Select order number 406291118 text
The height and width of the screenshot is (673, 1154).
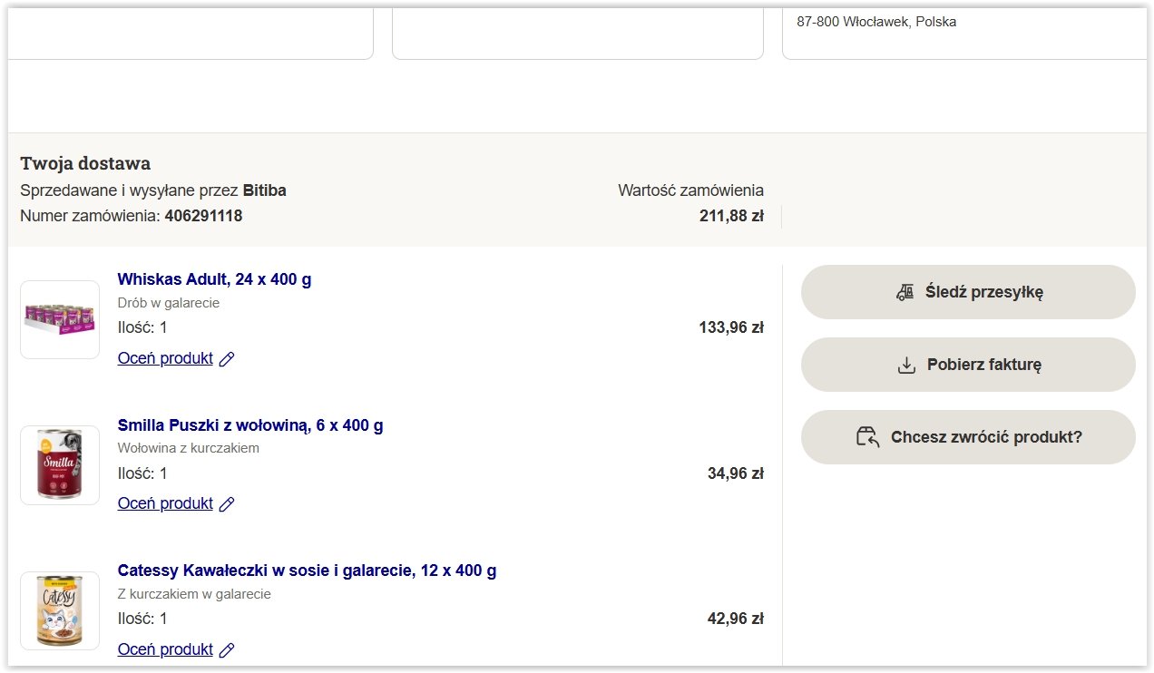(x=203, y=216)
